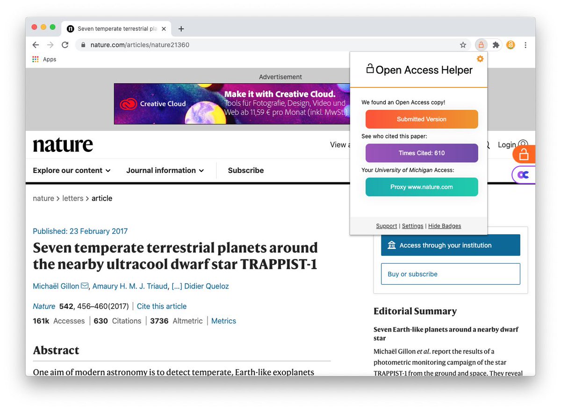Click the browser back arrow

(x=36, y=45)
